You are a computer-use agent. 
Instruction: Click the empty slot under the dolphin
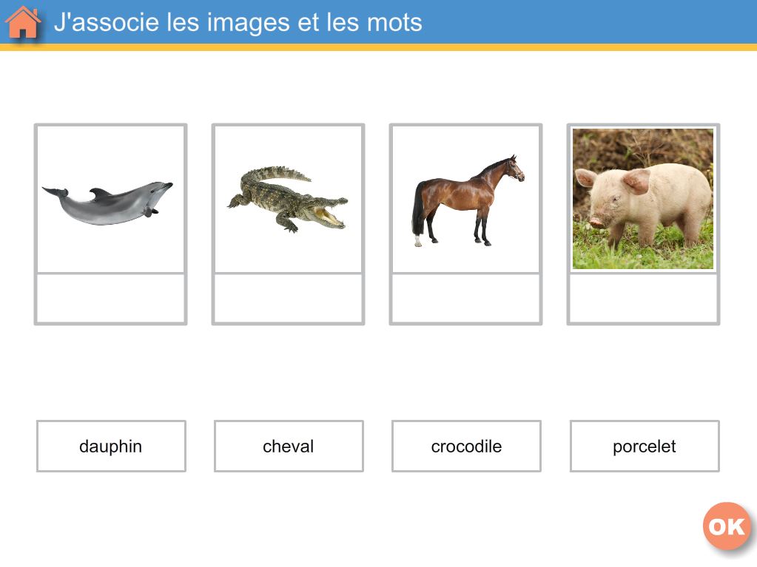(110, 299)
